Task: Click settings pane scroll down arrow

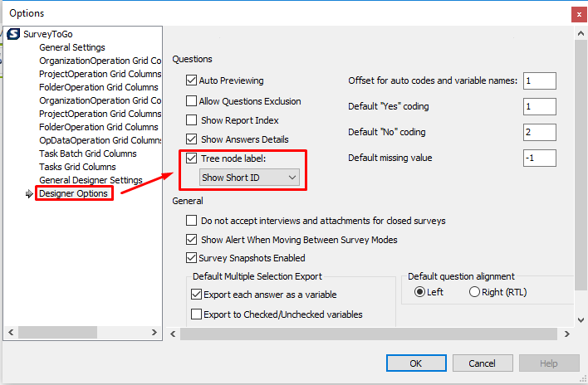Action: pyautogui.click(x=581, y=319)
